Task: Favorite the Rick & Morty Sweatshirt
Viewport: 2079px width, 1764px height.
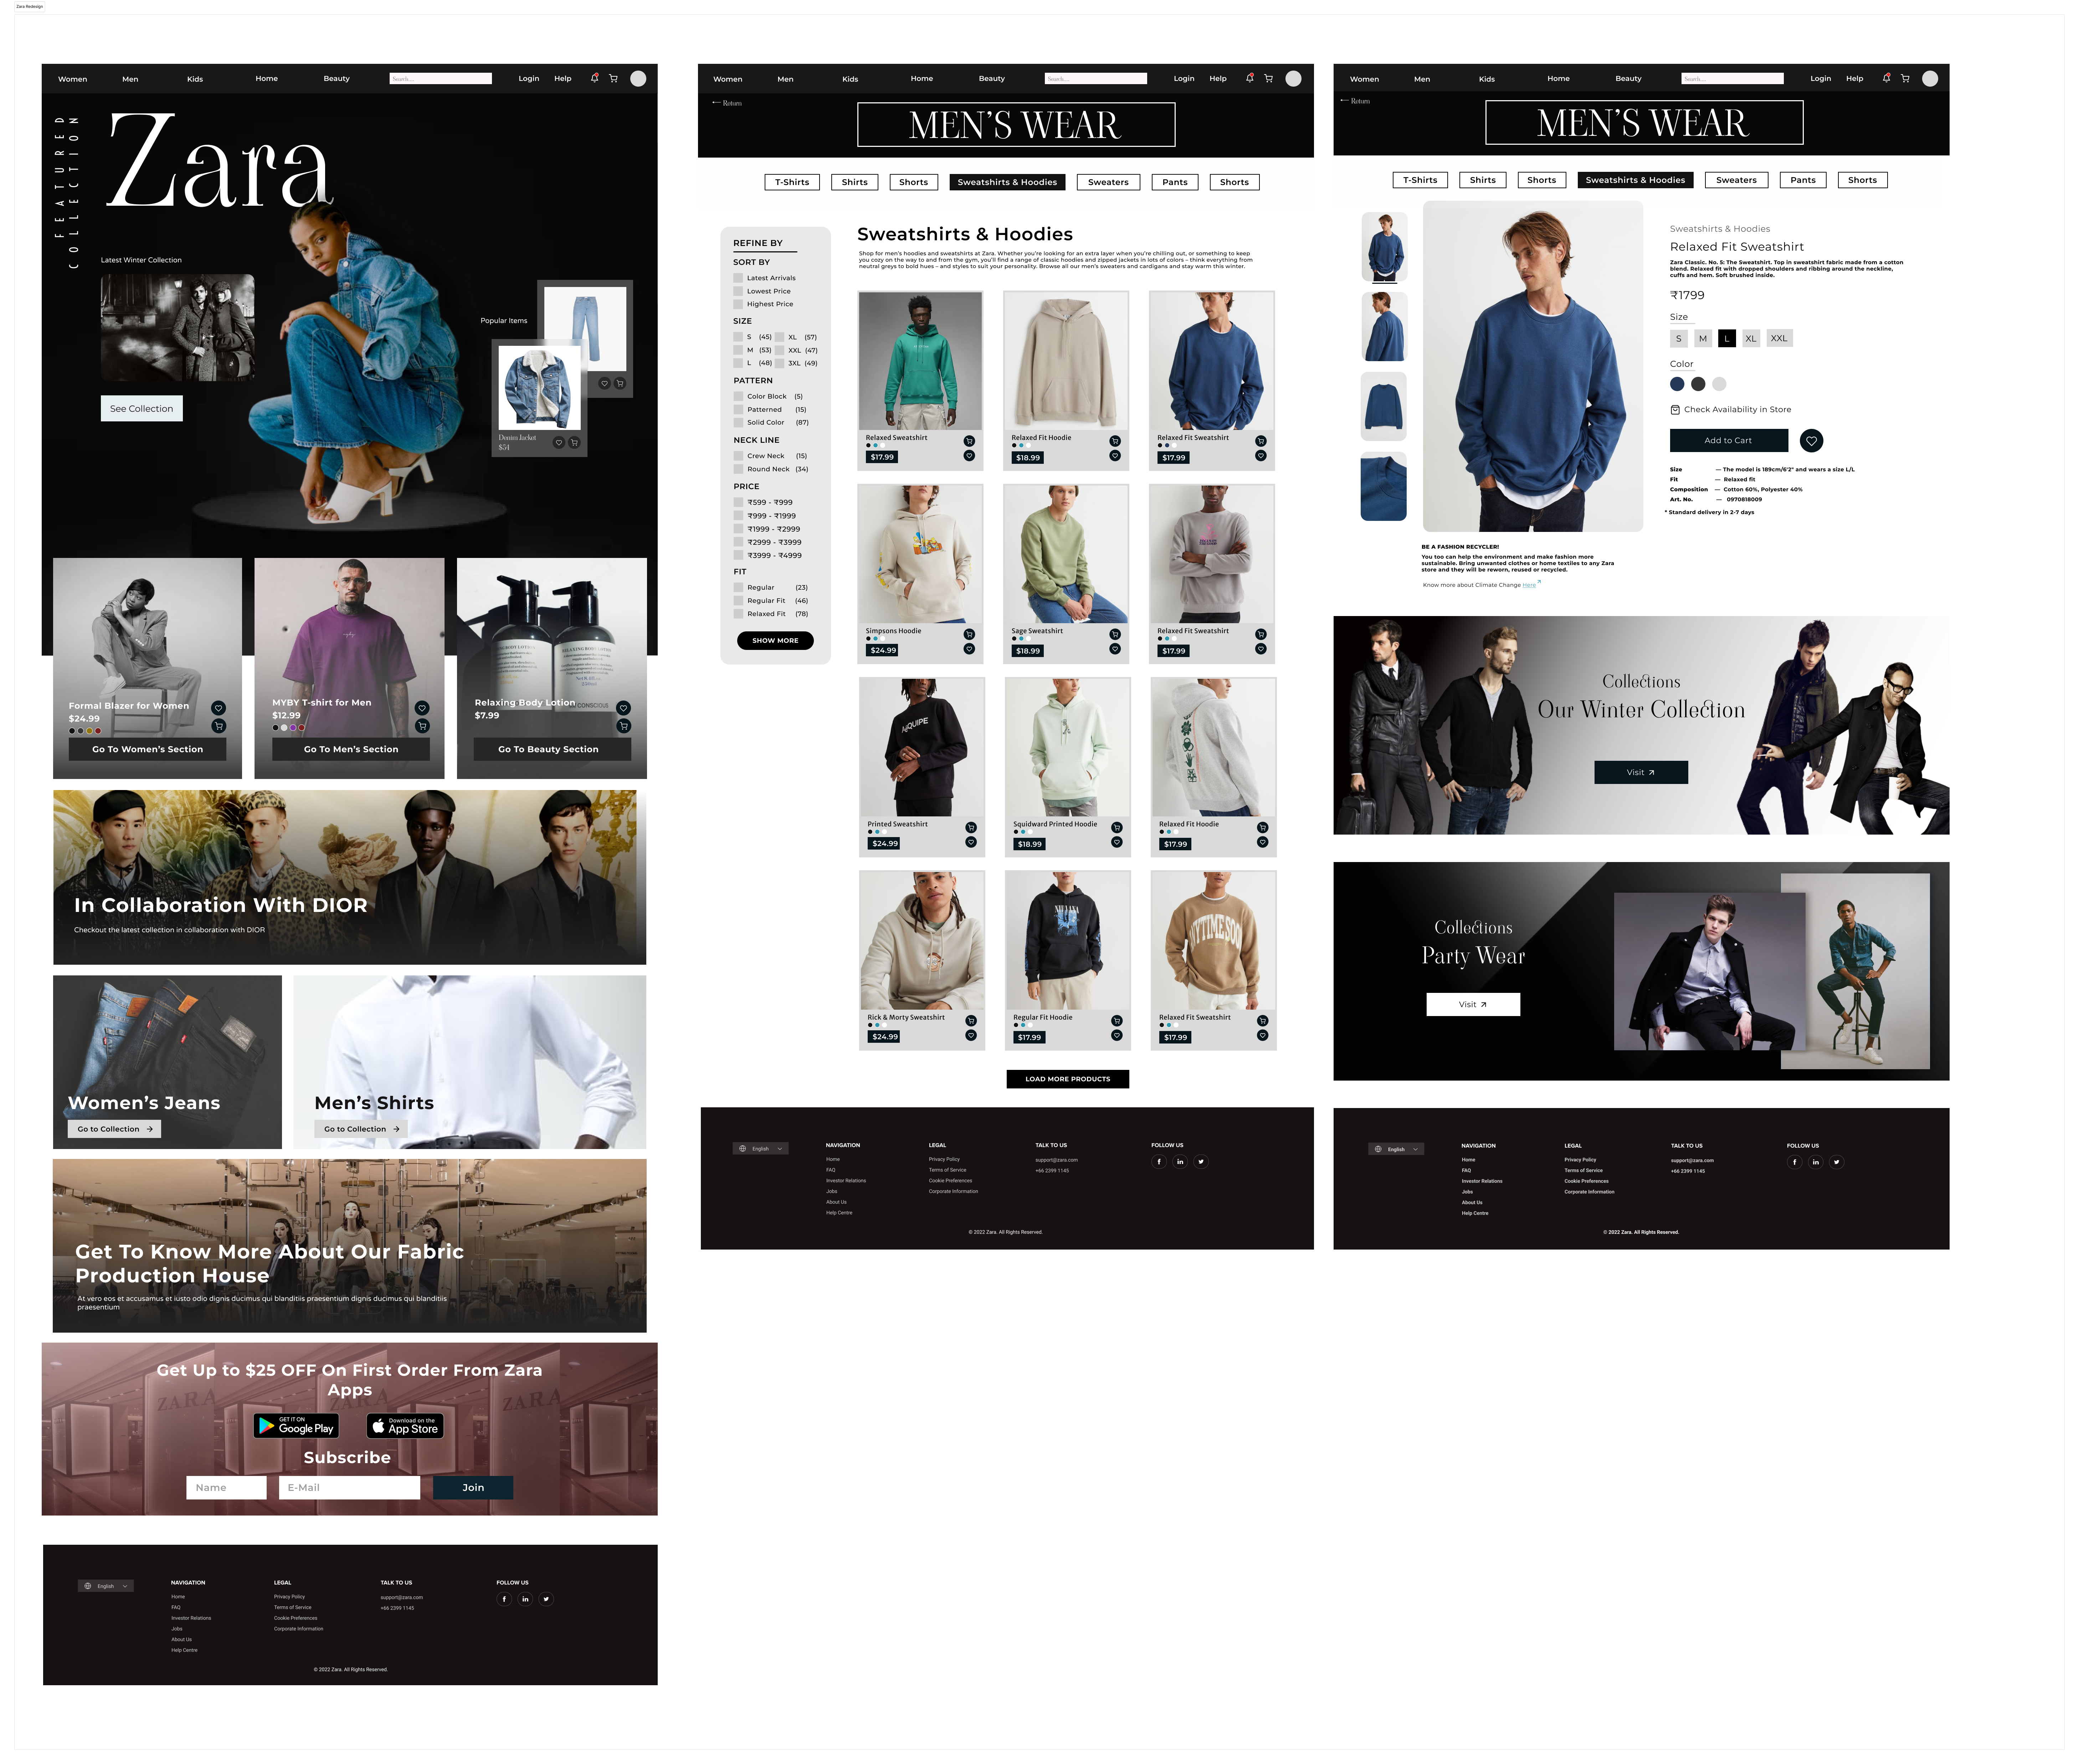Action: (971, 1035)
